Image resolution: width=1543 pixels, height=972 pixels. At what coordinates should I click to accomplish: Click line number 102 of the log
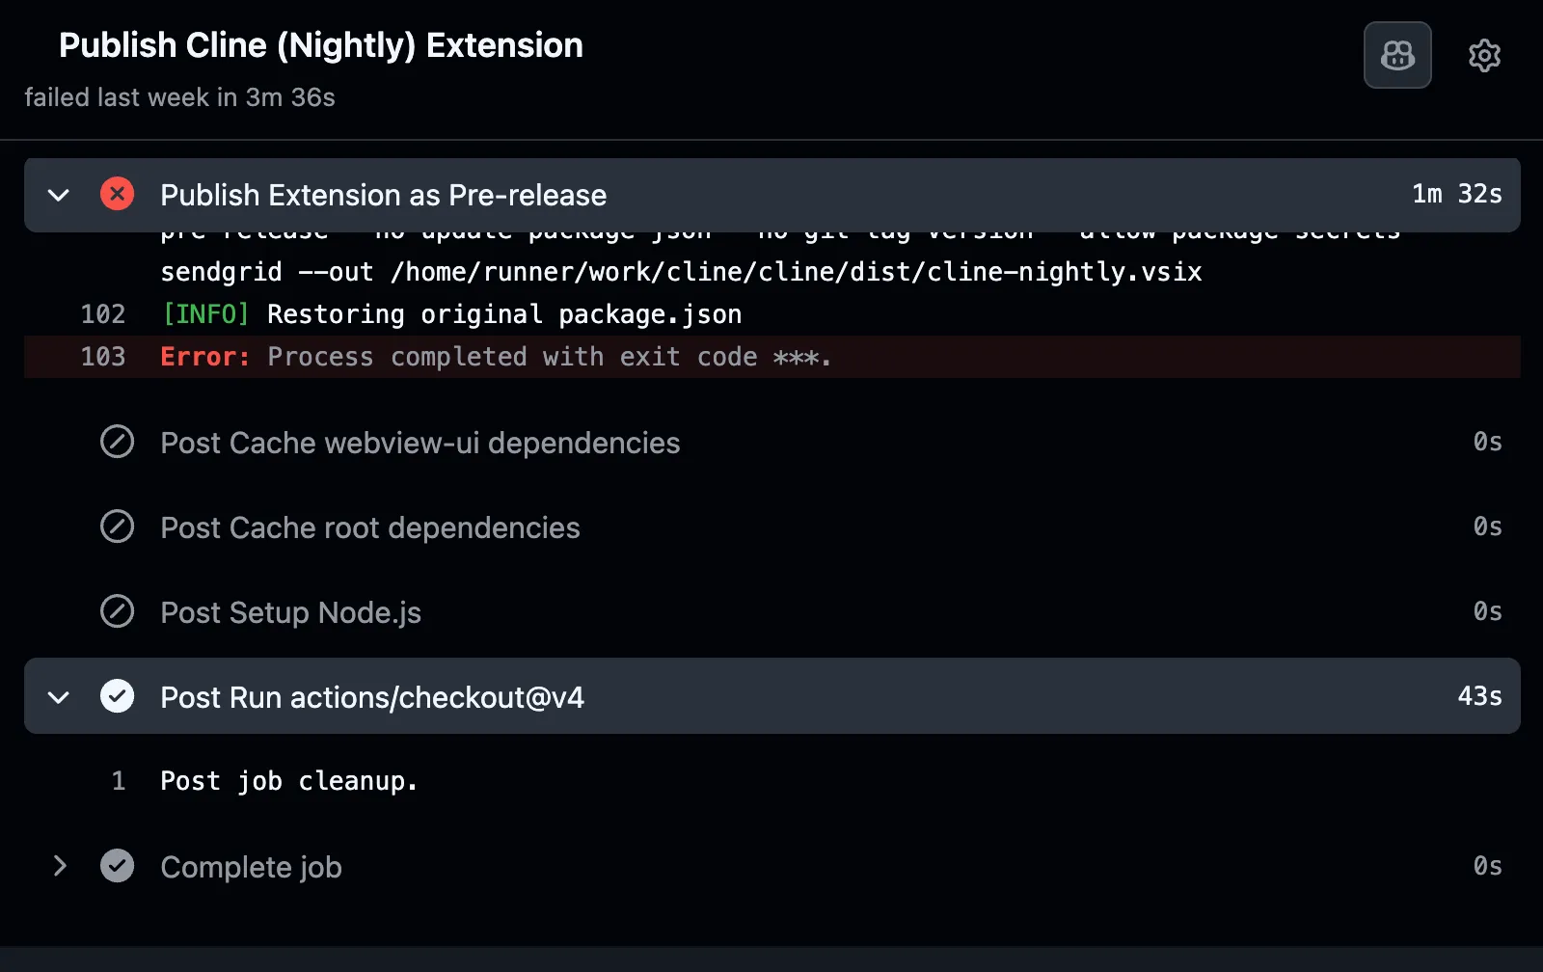[103, 313]
